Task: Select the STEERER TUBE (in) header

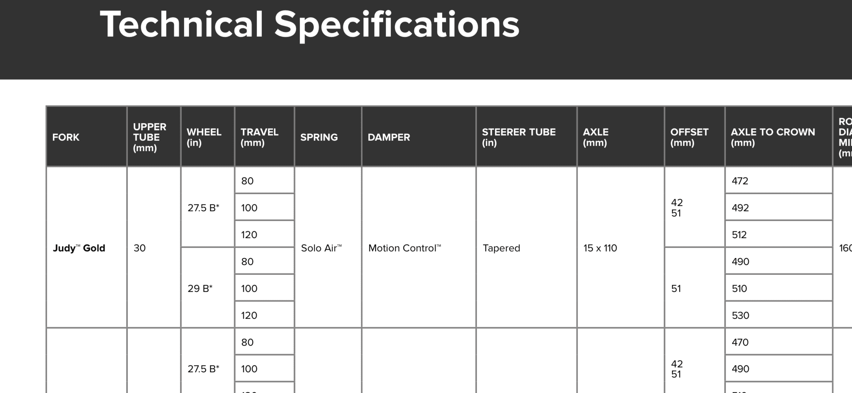Action: pos(527,137)
